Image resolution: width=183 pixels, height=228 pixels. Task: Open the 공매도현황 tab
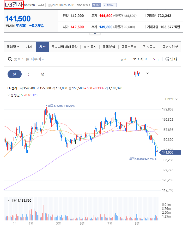pos(170,47)
